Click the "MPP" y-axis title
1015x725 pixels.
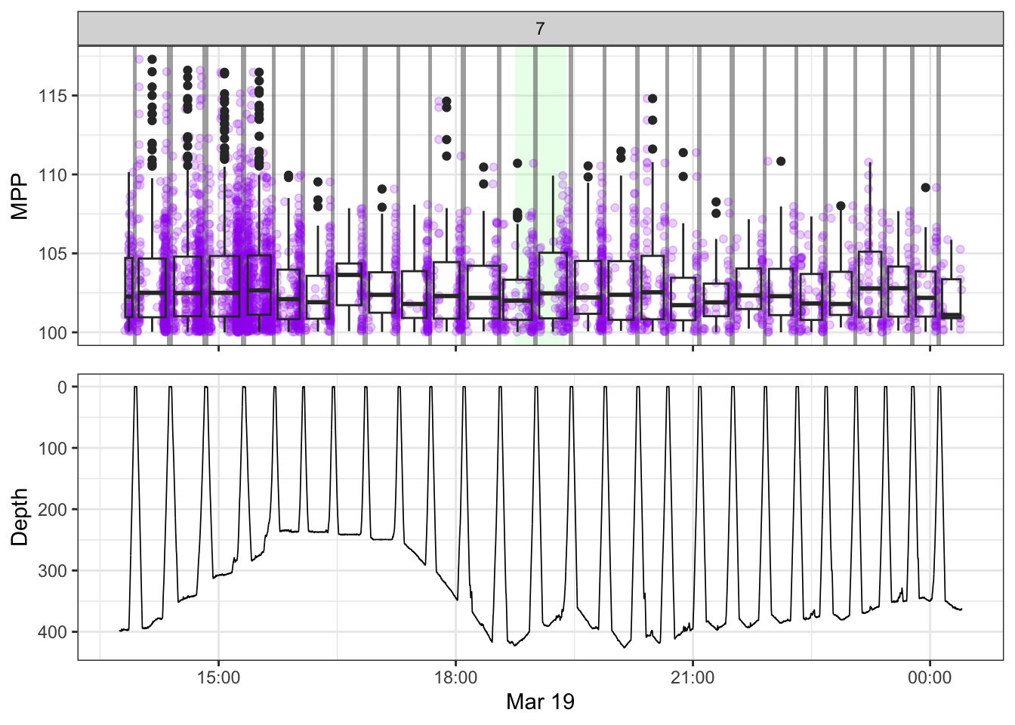[20, 196]
